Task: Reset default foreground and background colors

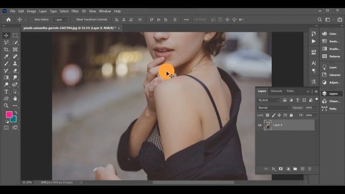Action: point(7,121)
